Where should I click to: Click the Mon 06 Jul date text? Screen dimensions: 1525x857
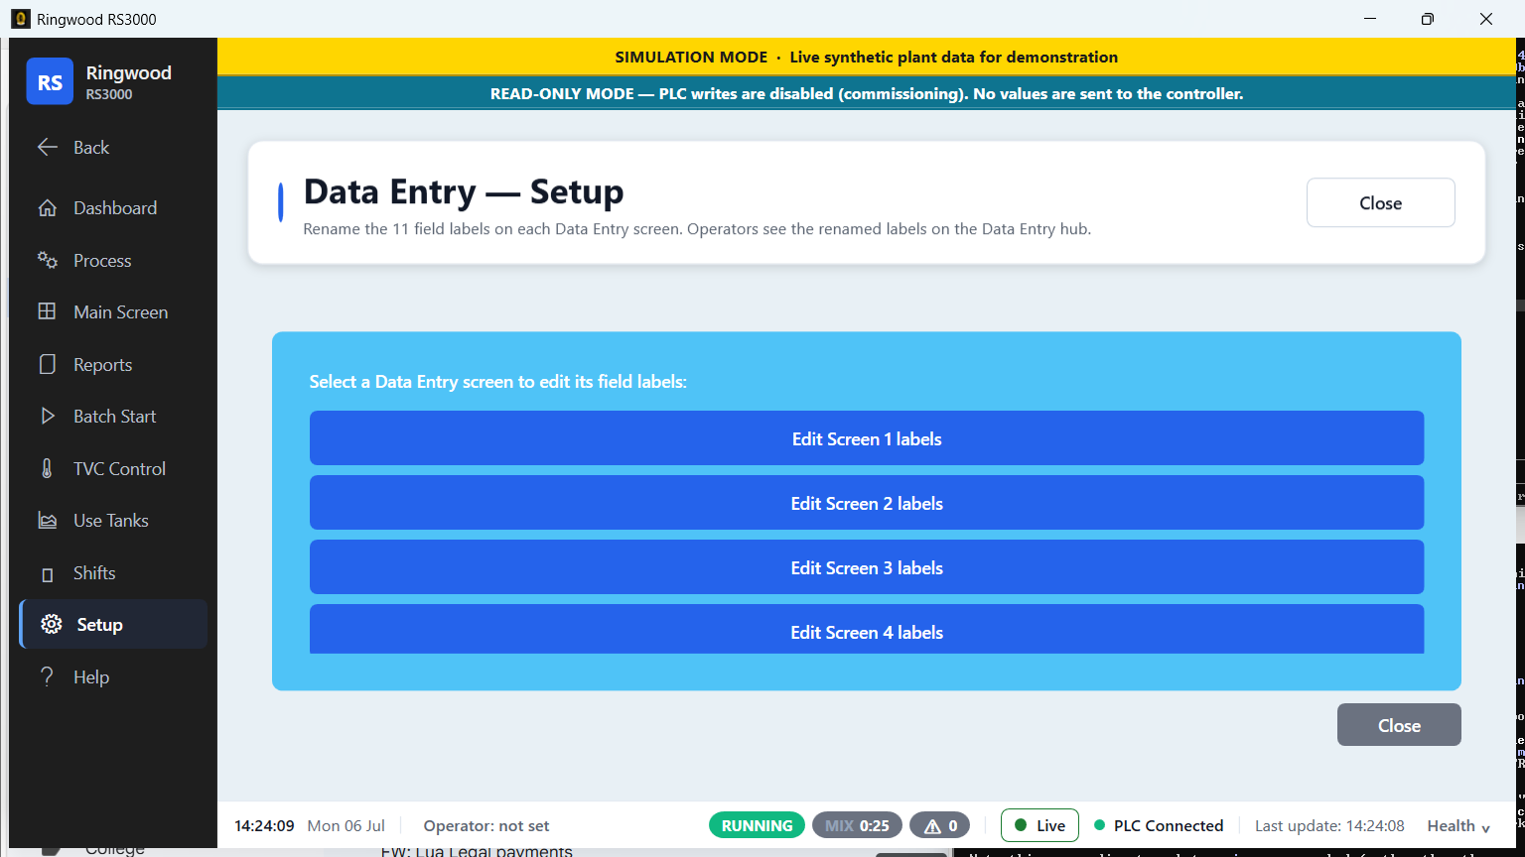click(346, 825)
